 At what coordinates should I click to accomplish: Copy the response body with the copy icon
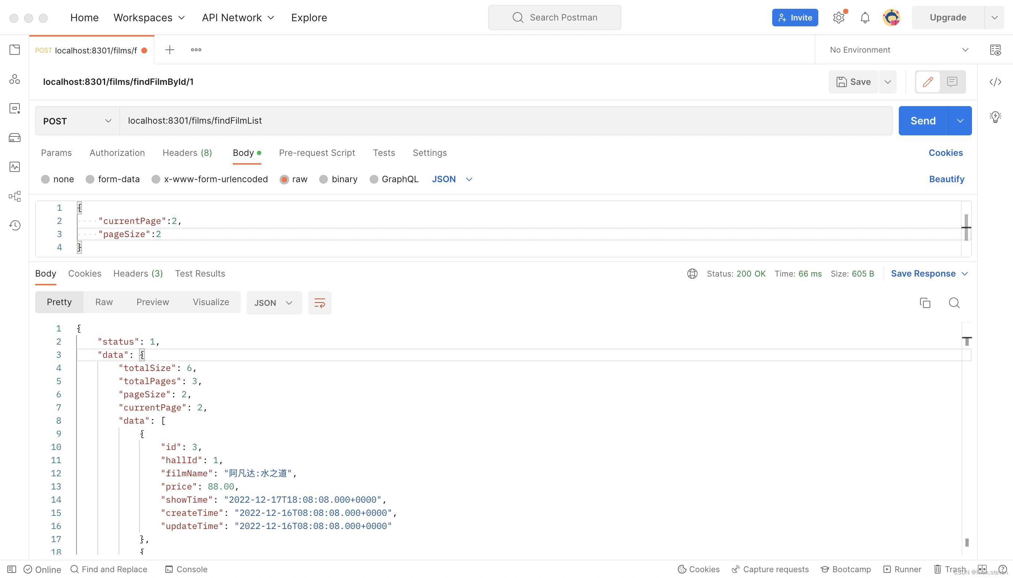click(x=925, y=303)
